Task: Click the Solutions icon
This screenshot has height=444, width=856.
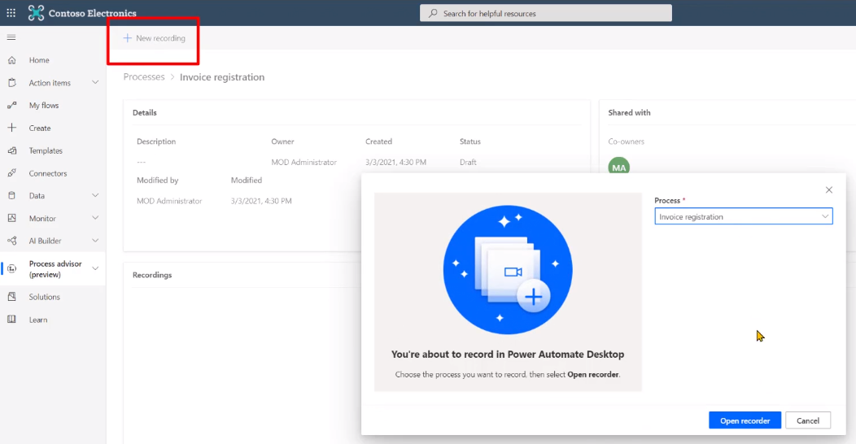Action: (x=12, y=297)
